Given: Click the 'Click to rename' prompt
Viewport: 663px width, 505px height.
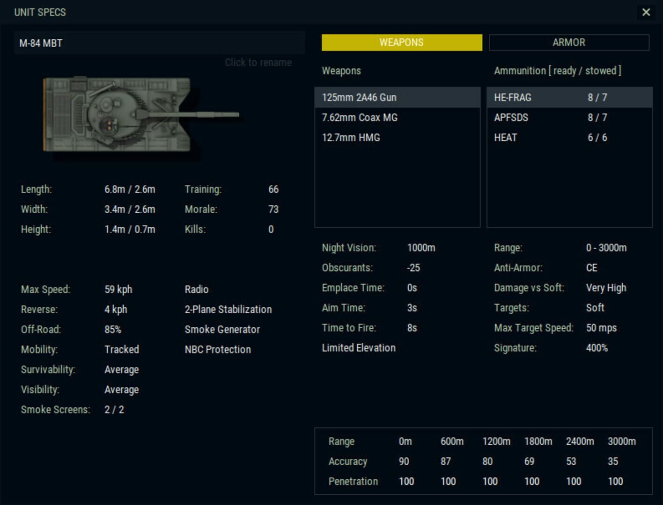Looking at the screenshot, I should (258, 62).
